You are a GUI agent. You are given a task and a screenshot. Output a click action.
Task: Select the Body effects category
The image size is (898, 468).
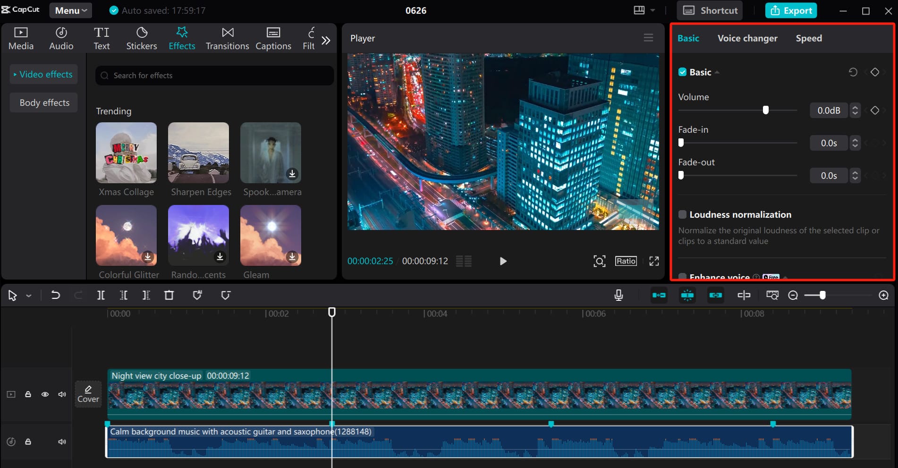pos(44,102)
